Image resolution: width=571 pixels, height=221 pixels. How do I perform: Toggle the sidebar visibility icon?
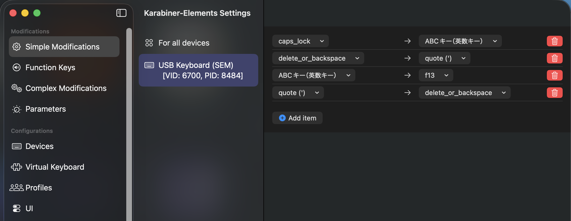click(121, 13)
